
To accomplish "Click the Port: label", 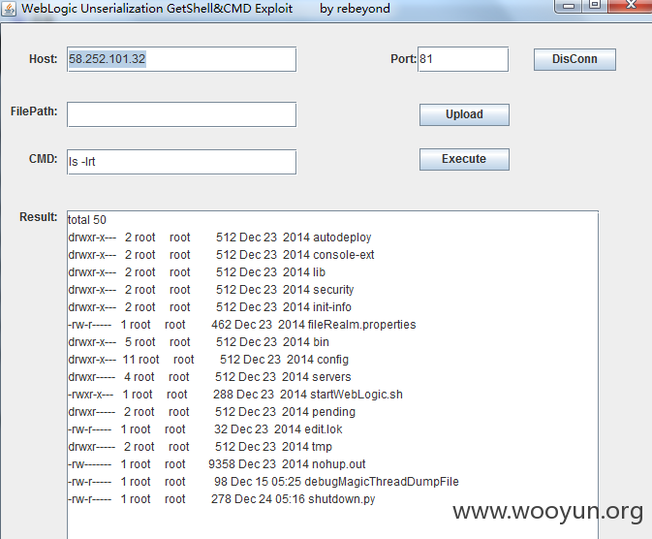I will (403, 59).
